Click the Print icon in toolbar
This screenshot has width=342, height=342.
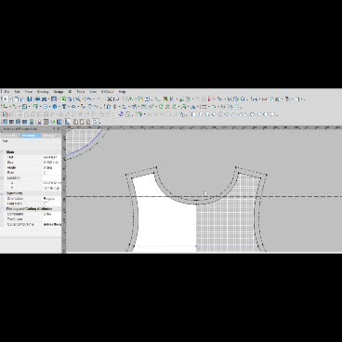pos(38,99)
